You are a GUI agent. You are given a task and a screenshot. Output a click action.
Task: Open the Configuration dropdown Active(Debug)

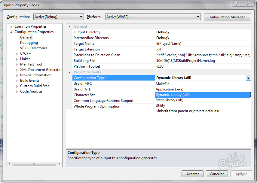(x=59, y=17)
